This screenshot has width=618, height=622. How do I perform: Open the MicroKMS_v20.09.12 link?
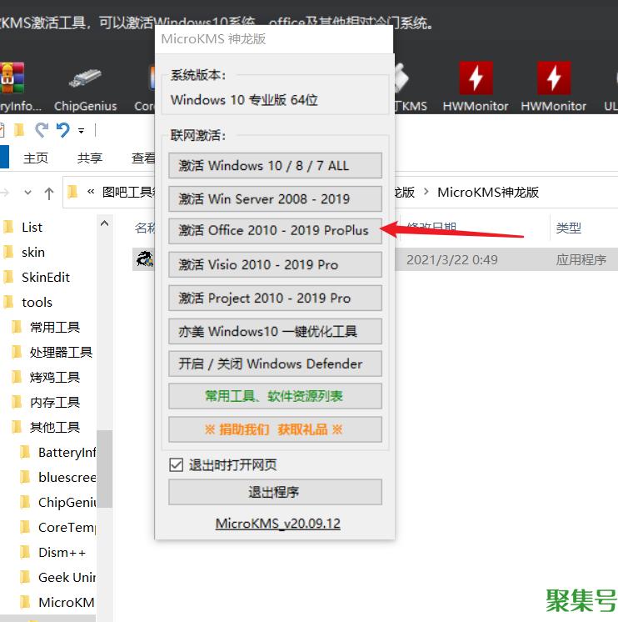point(277,524)
